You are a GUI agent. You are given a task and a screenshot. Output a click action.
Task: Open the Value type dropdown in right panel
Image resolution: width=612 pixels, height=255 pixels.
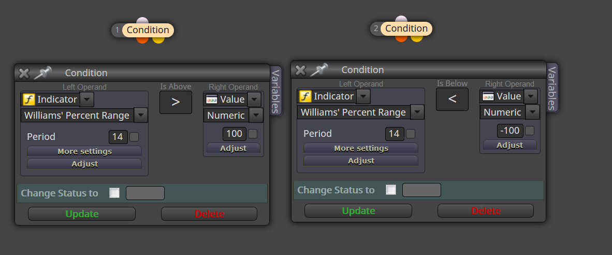point(531,96)
